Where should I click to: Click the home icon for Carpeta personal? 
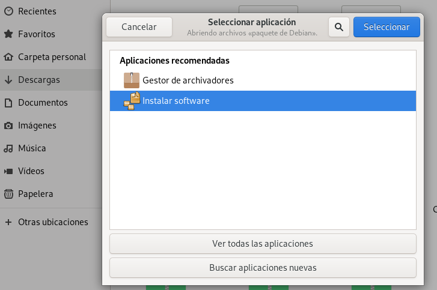click(x=8, y=57)
